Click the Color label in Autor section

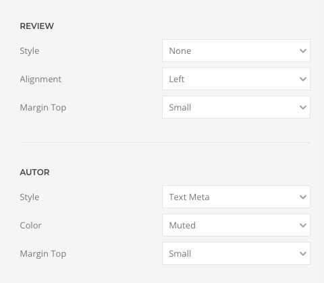[30, 225]
